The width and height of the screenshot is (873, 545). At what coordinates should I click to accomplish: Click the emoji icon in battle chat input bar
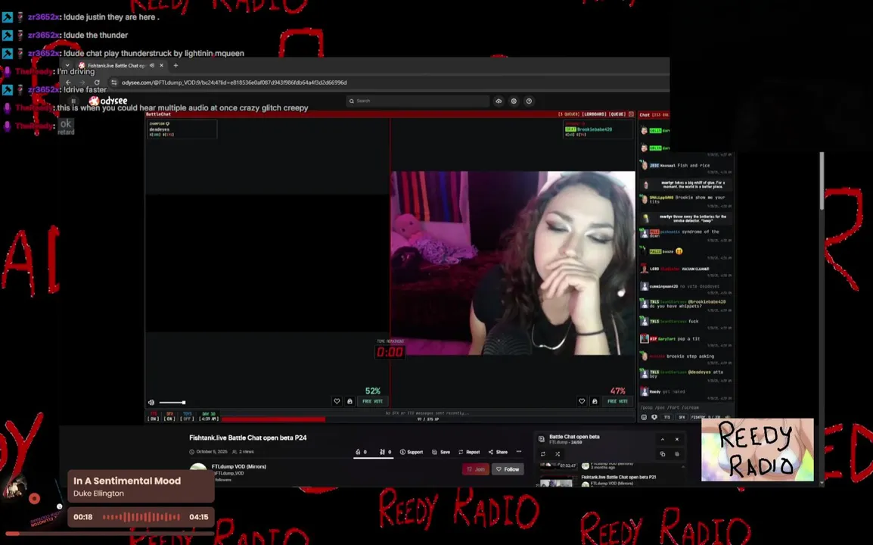645,417
